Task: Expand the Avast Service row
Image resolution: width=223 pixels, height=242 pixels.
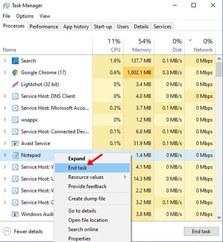Action: coord(5,143)
